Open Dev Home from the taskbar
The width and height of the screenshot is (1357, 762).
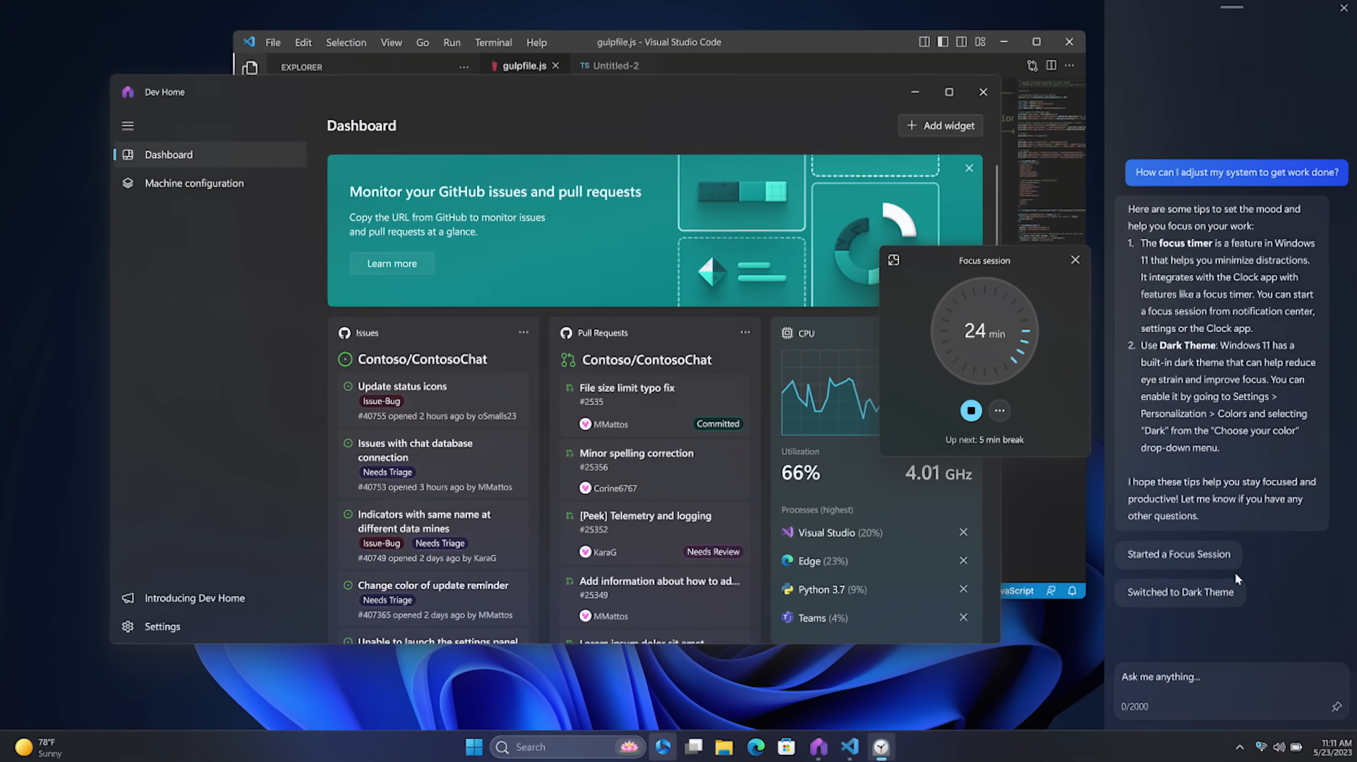pos(818,746)
